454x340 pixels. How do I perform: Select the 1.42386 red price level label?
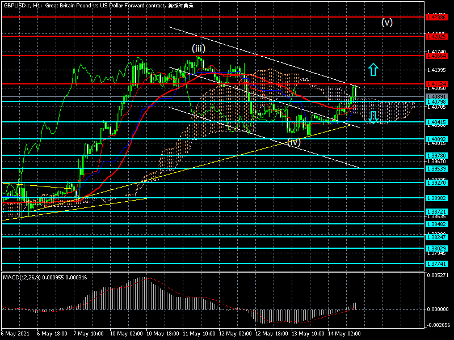pyautogui.click(x=436, y=18)
